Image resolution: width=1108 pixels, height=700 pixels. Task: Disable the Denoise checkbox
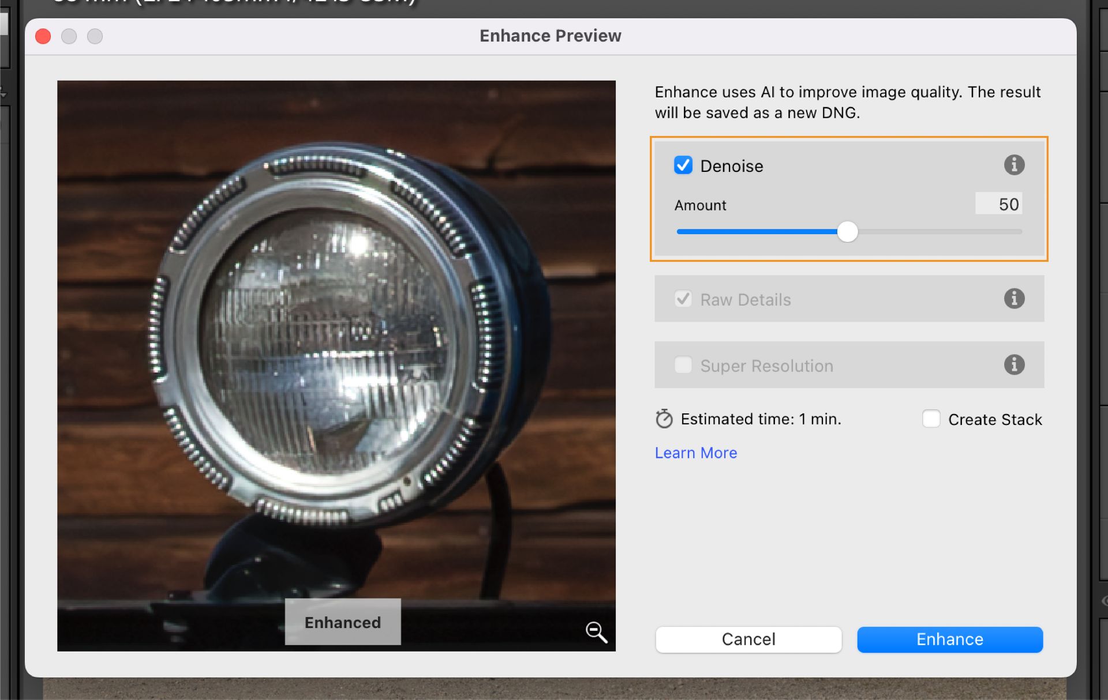click(683, 165)
